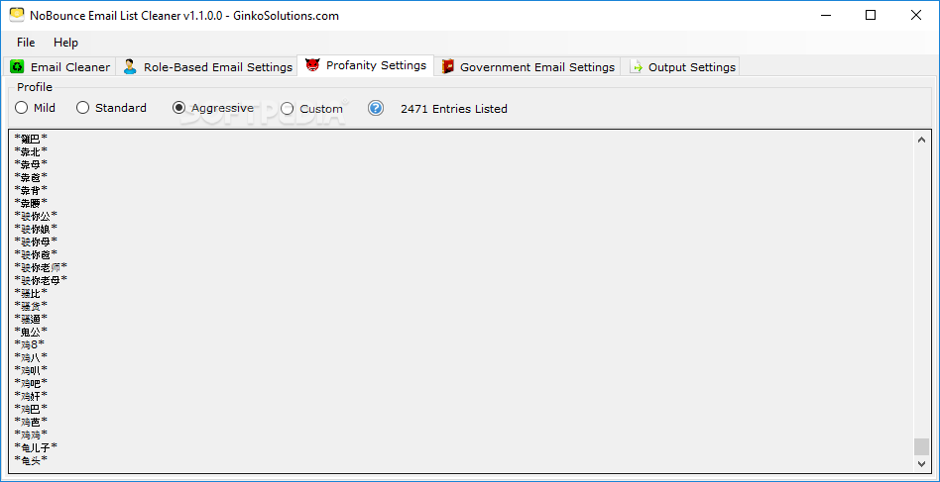Click the list's vertical scrollbar thumb
Screen dimensions: 940x482
(921, 446)
